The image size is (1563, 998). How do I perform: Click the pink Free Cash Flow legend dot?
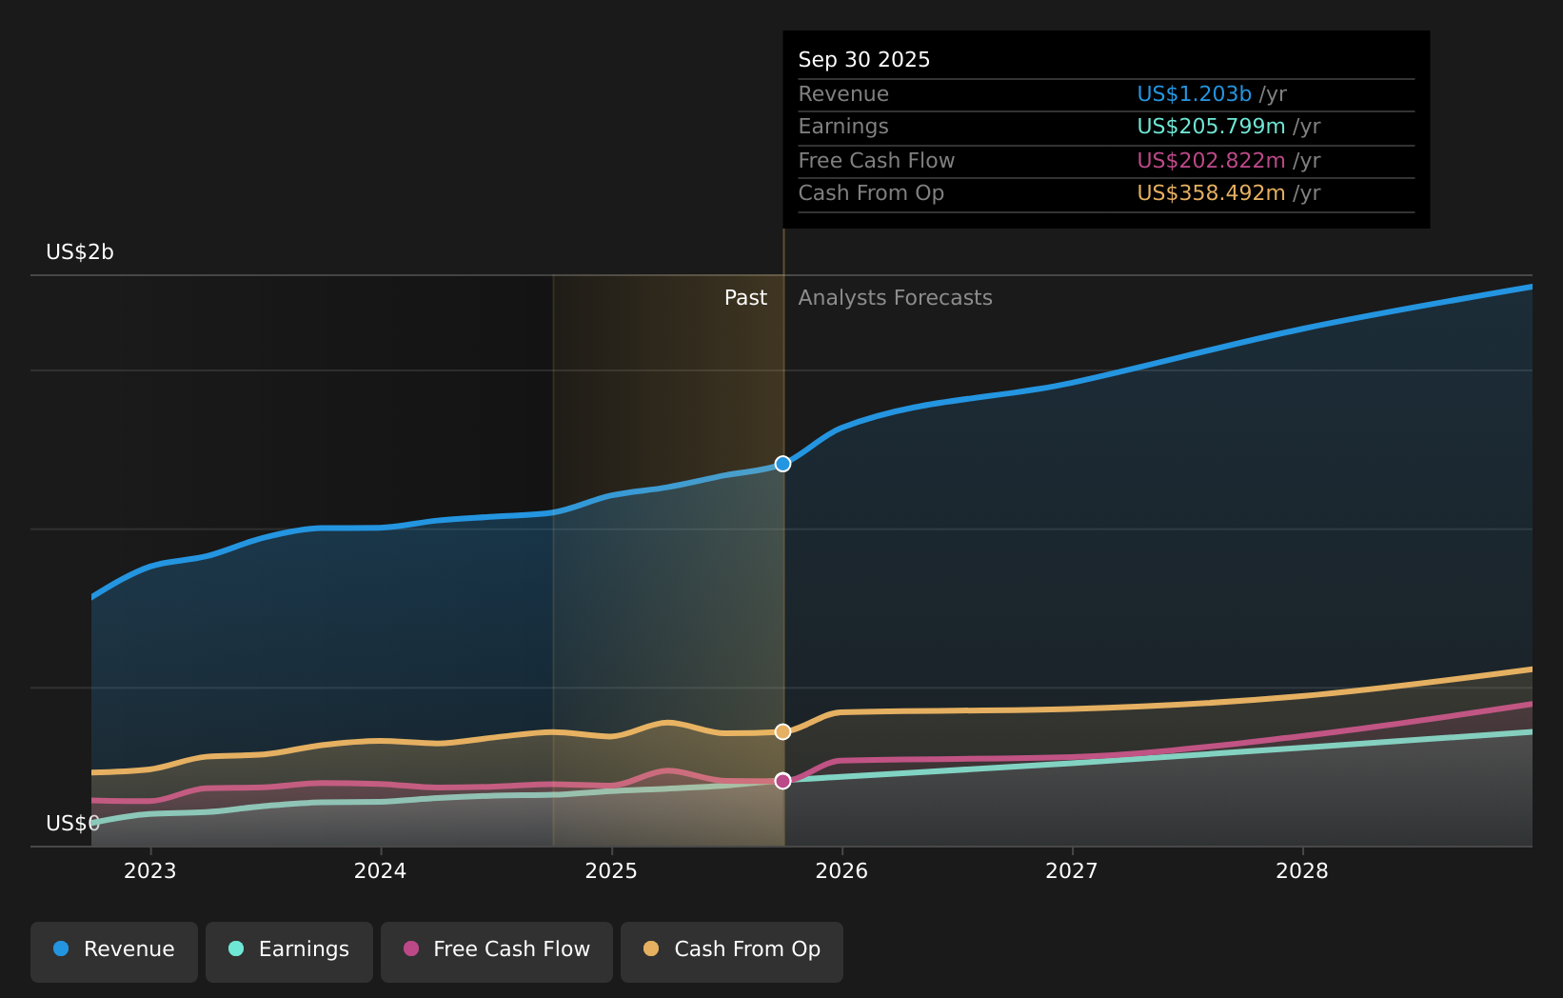[x=410, y=948]
